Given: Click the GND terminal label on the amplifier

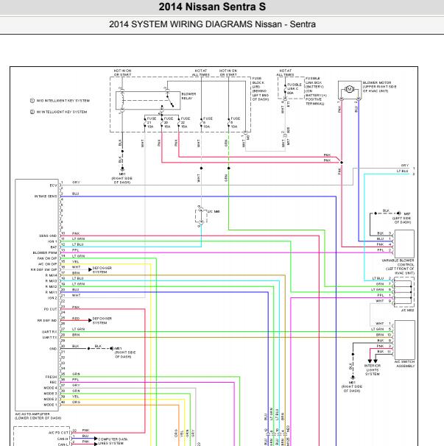Looking at the screenshot, I should coord(53,349).
